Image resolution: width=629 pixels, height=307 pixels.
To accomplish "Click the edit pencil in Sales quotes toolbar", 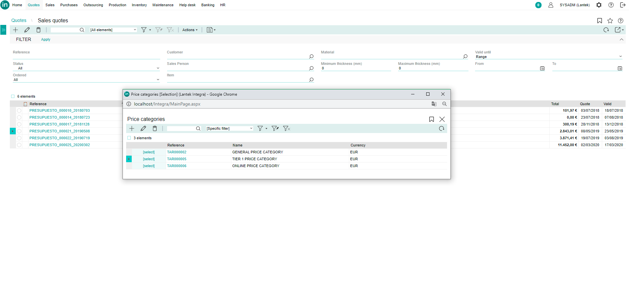I will [x=27, y=30].
